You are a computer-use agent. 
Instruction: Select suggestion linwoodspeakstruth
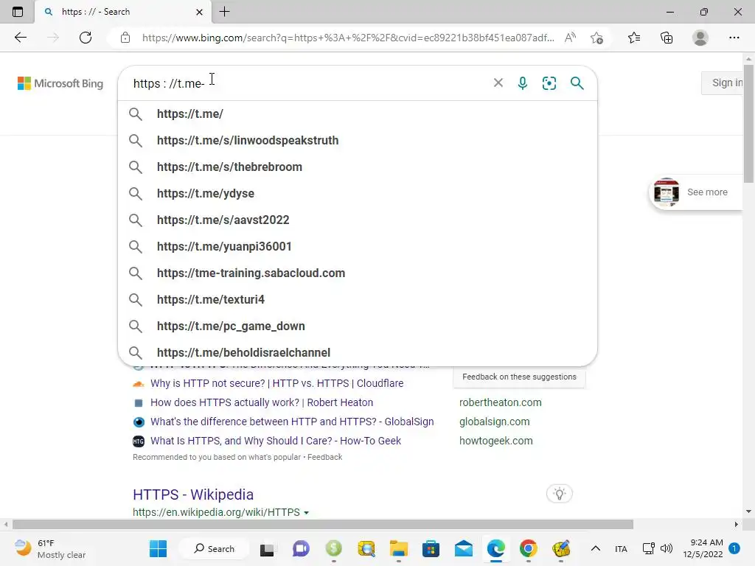coord(358,141)
